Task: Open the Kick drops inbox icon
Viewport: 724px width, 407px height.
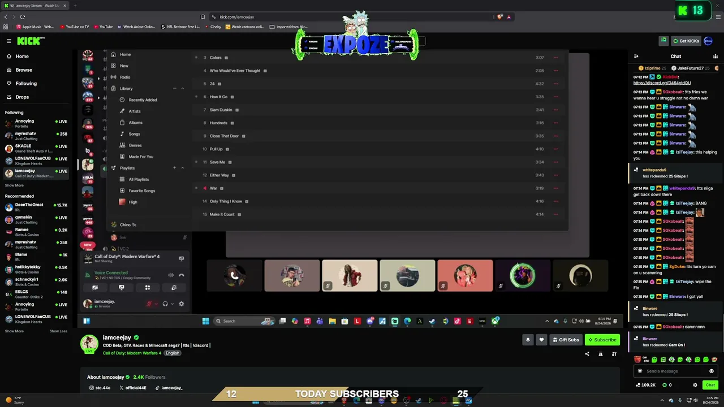Action: 663,41
